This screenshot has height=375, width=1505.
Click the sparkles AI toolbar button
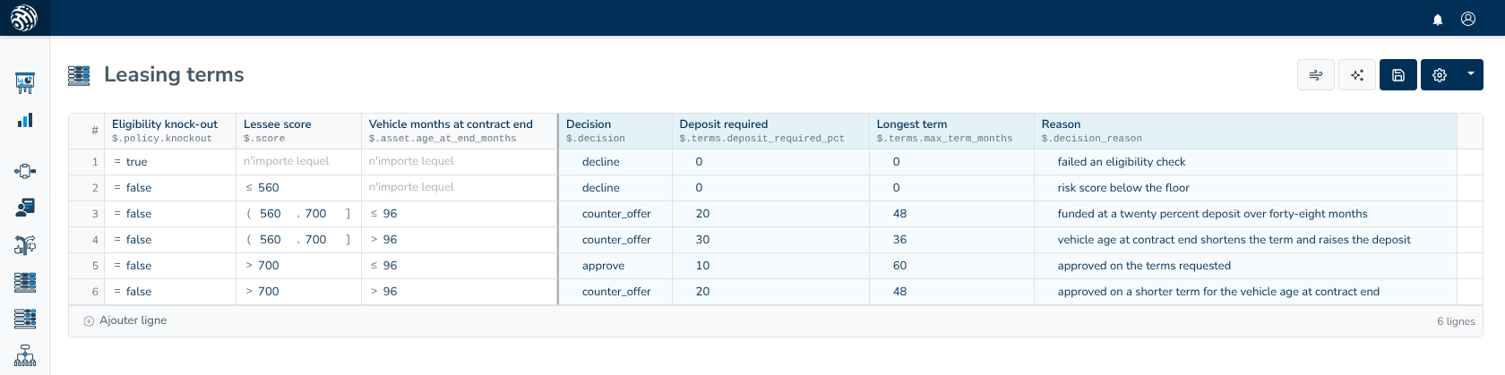[1357, 75]
